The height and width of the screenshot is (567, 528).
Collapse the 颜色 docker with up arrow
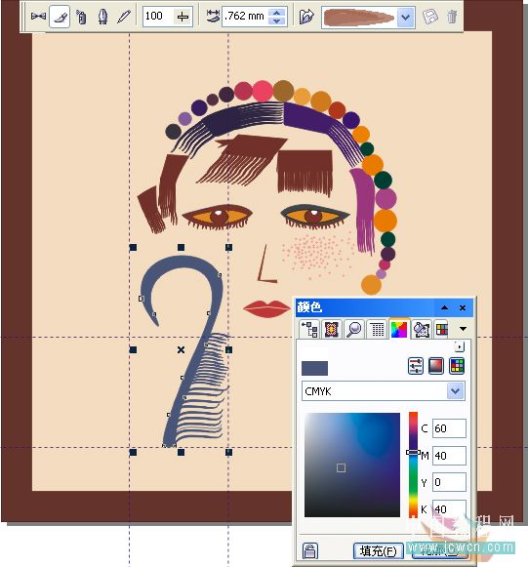[444, 307]
